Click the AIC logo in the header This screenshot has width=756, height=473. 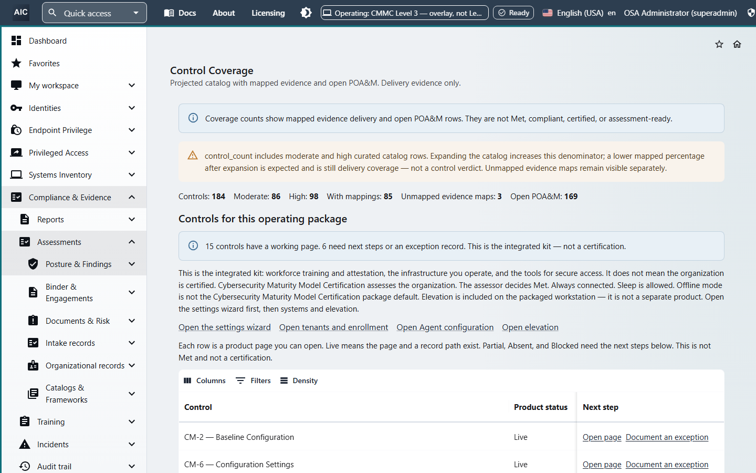[21, 12]
